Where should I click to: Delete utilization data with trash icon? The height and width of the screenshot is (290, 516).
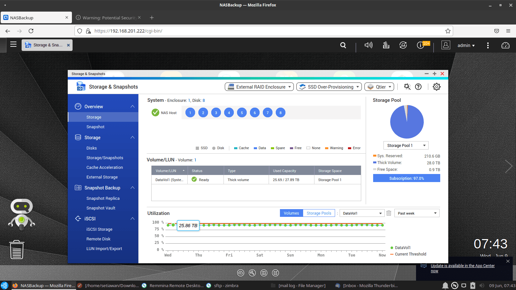[x=389, y=213]
